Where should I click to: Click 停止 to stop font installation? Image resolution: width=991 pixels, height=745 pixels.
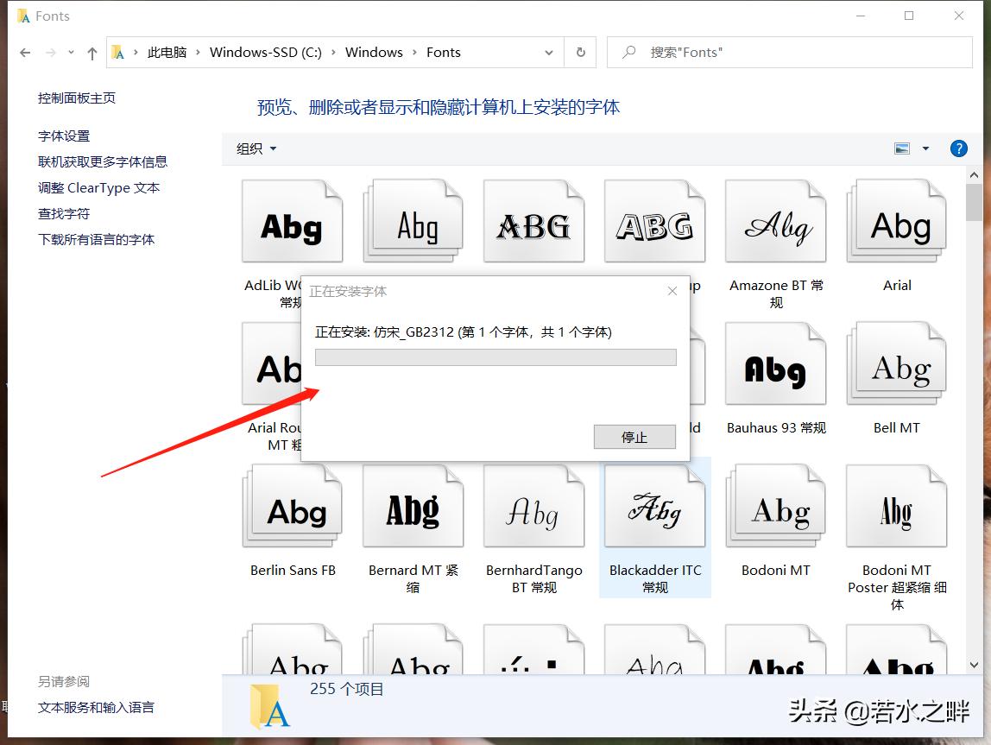click(634, 437)
